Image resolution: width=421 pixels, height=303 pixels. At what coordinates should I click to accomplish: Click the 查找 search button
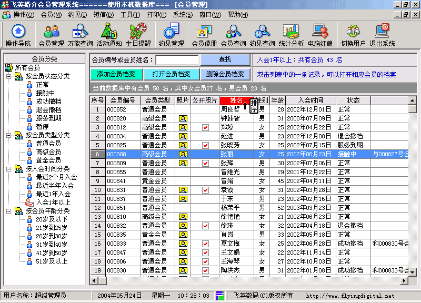[224, 60]
